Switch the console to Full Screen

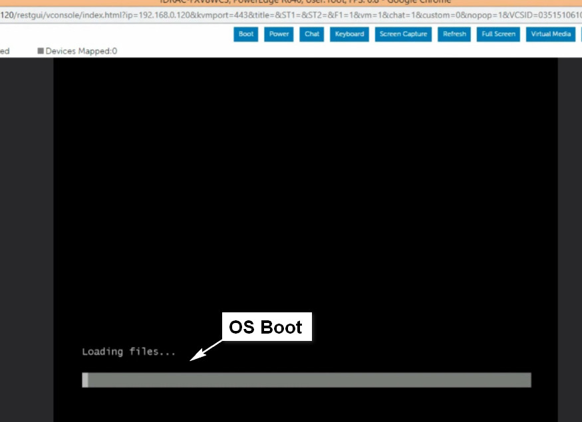498,34
